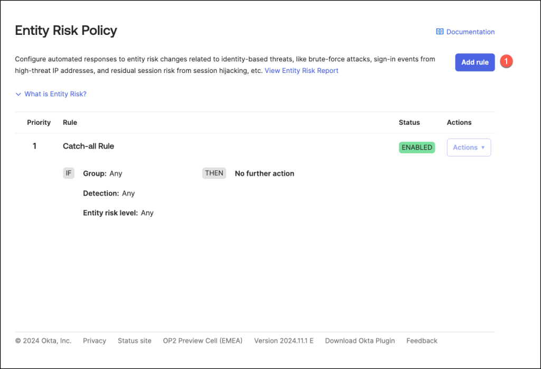Click the Status column header
The height and width of the screenshot is (369, 541).
409,122
